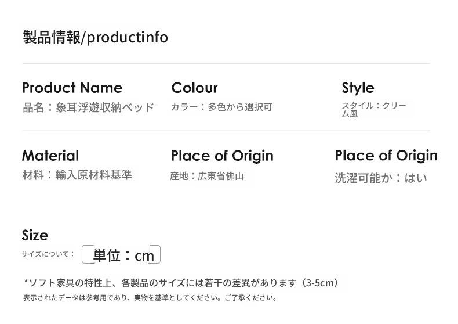The image size is (458, 324).
Task: Select the Style label
Action: tap(358, 88)
